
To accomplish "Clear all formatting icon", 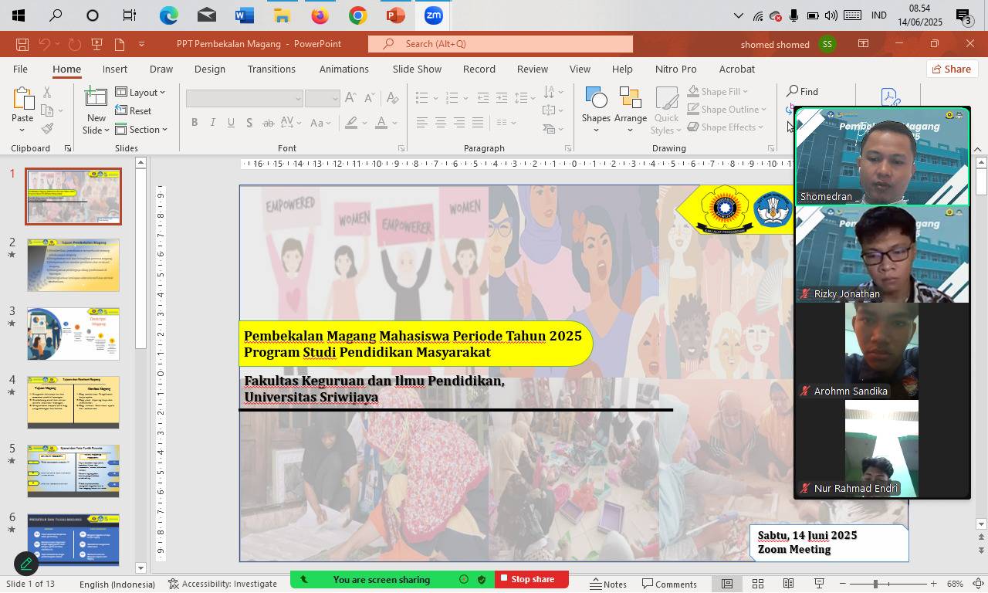I will (x=392, y=98).
